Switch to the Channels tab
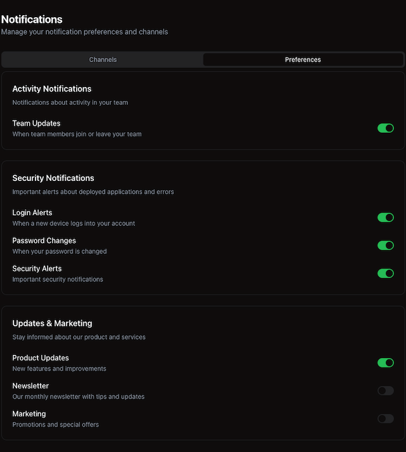406x452 pixels. click(103, 60)
